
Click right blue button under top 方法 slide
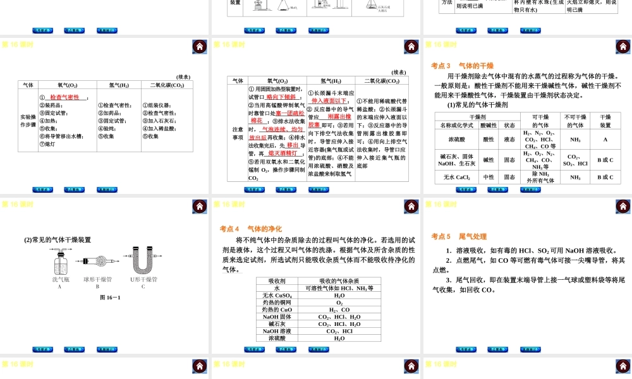[530, 30]
